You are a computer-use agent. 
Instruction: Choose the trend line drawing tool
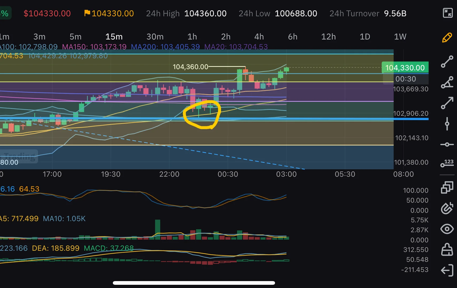pyautogui.click(x=447, y=62)
